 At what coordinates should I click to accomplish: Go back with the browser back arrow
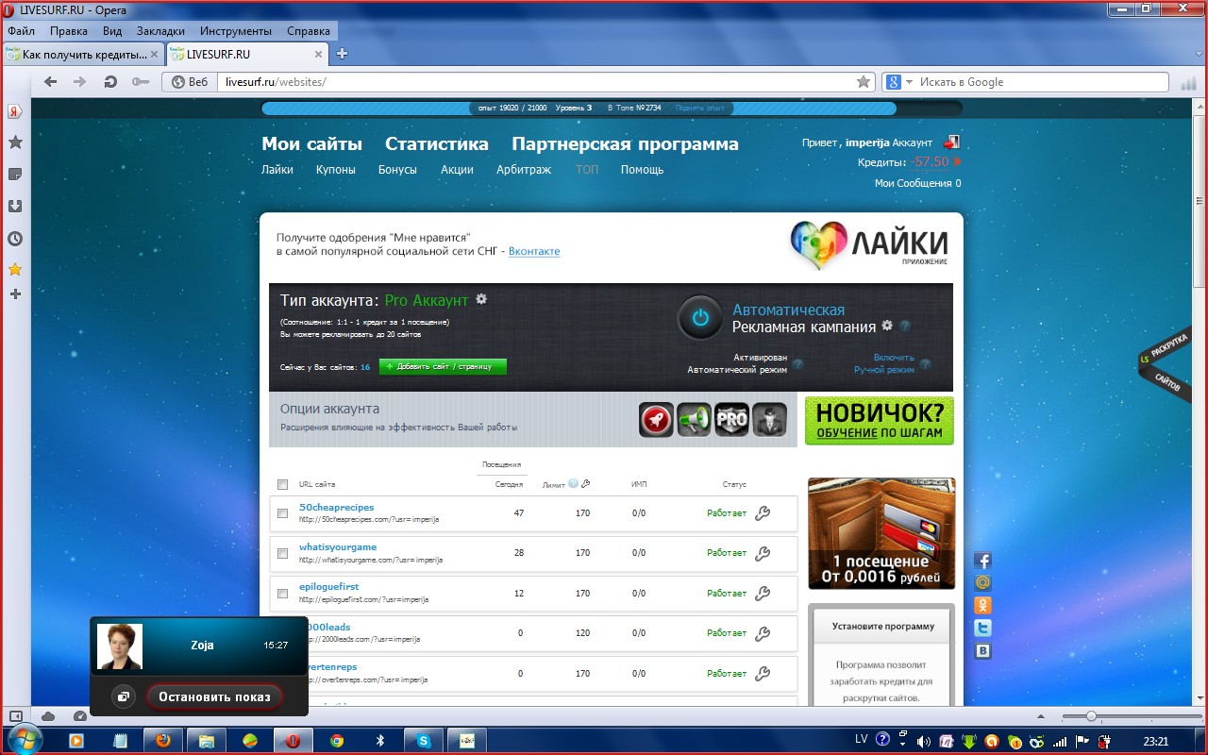tap(51, 82)
